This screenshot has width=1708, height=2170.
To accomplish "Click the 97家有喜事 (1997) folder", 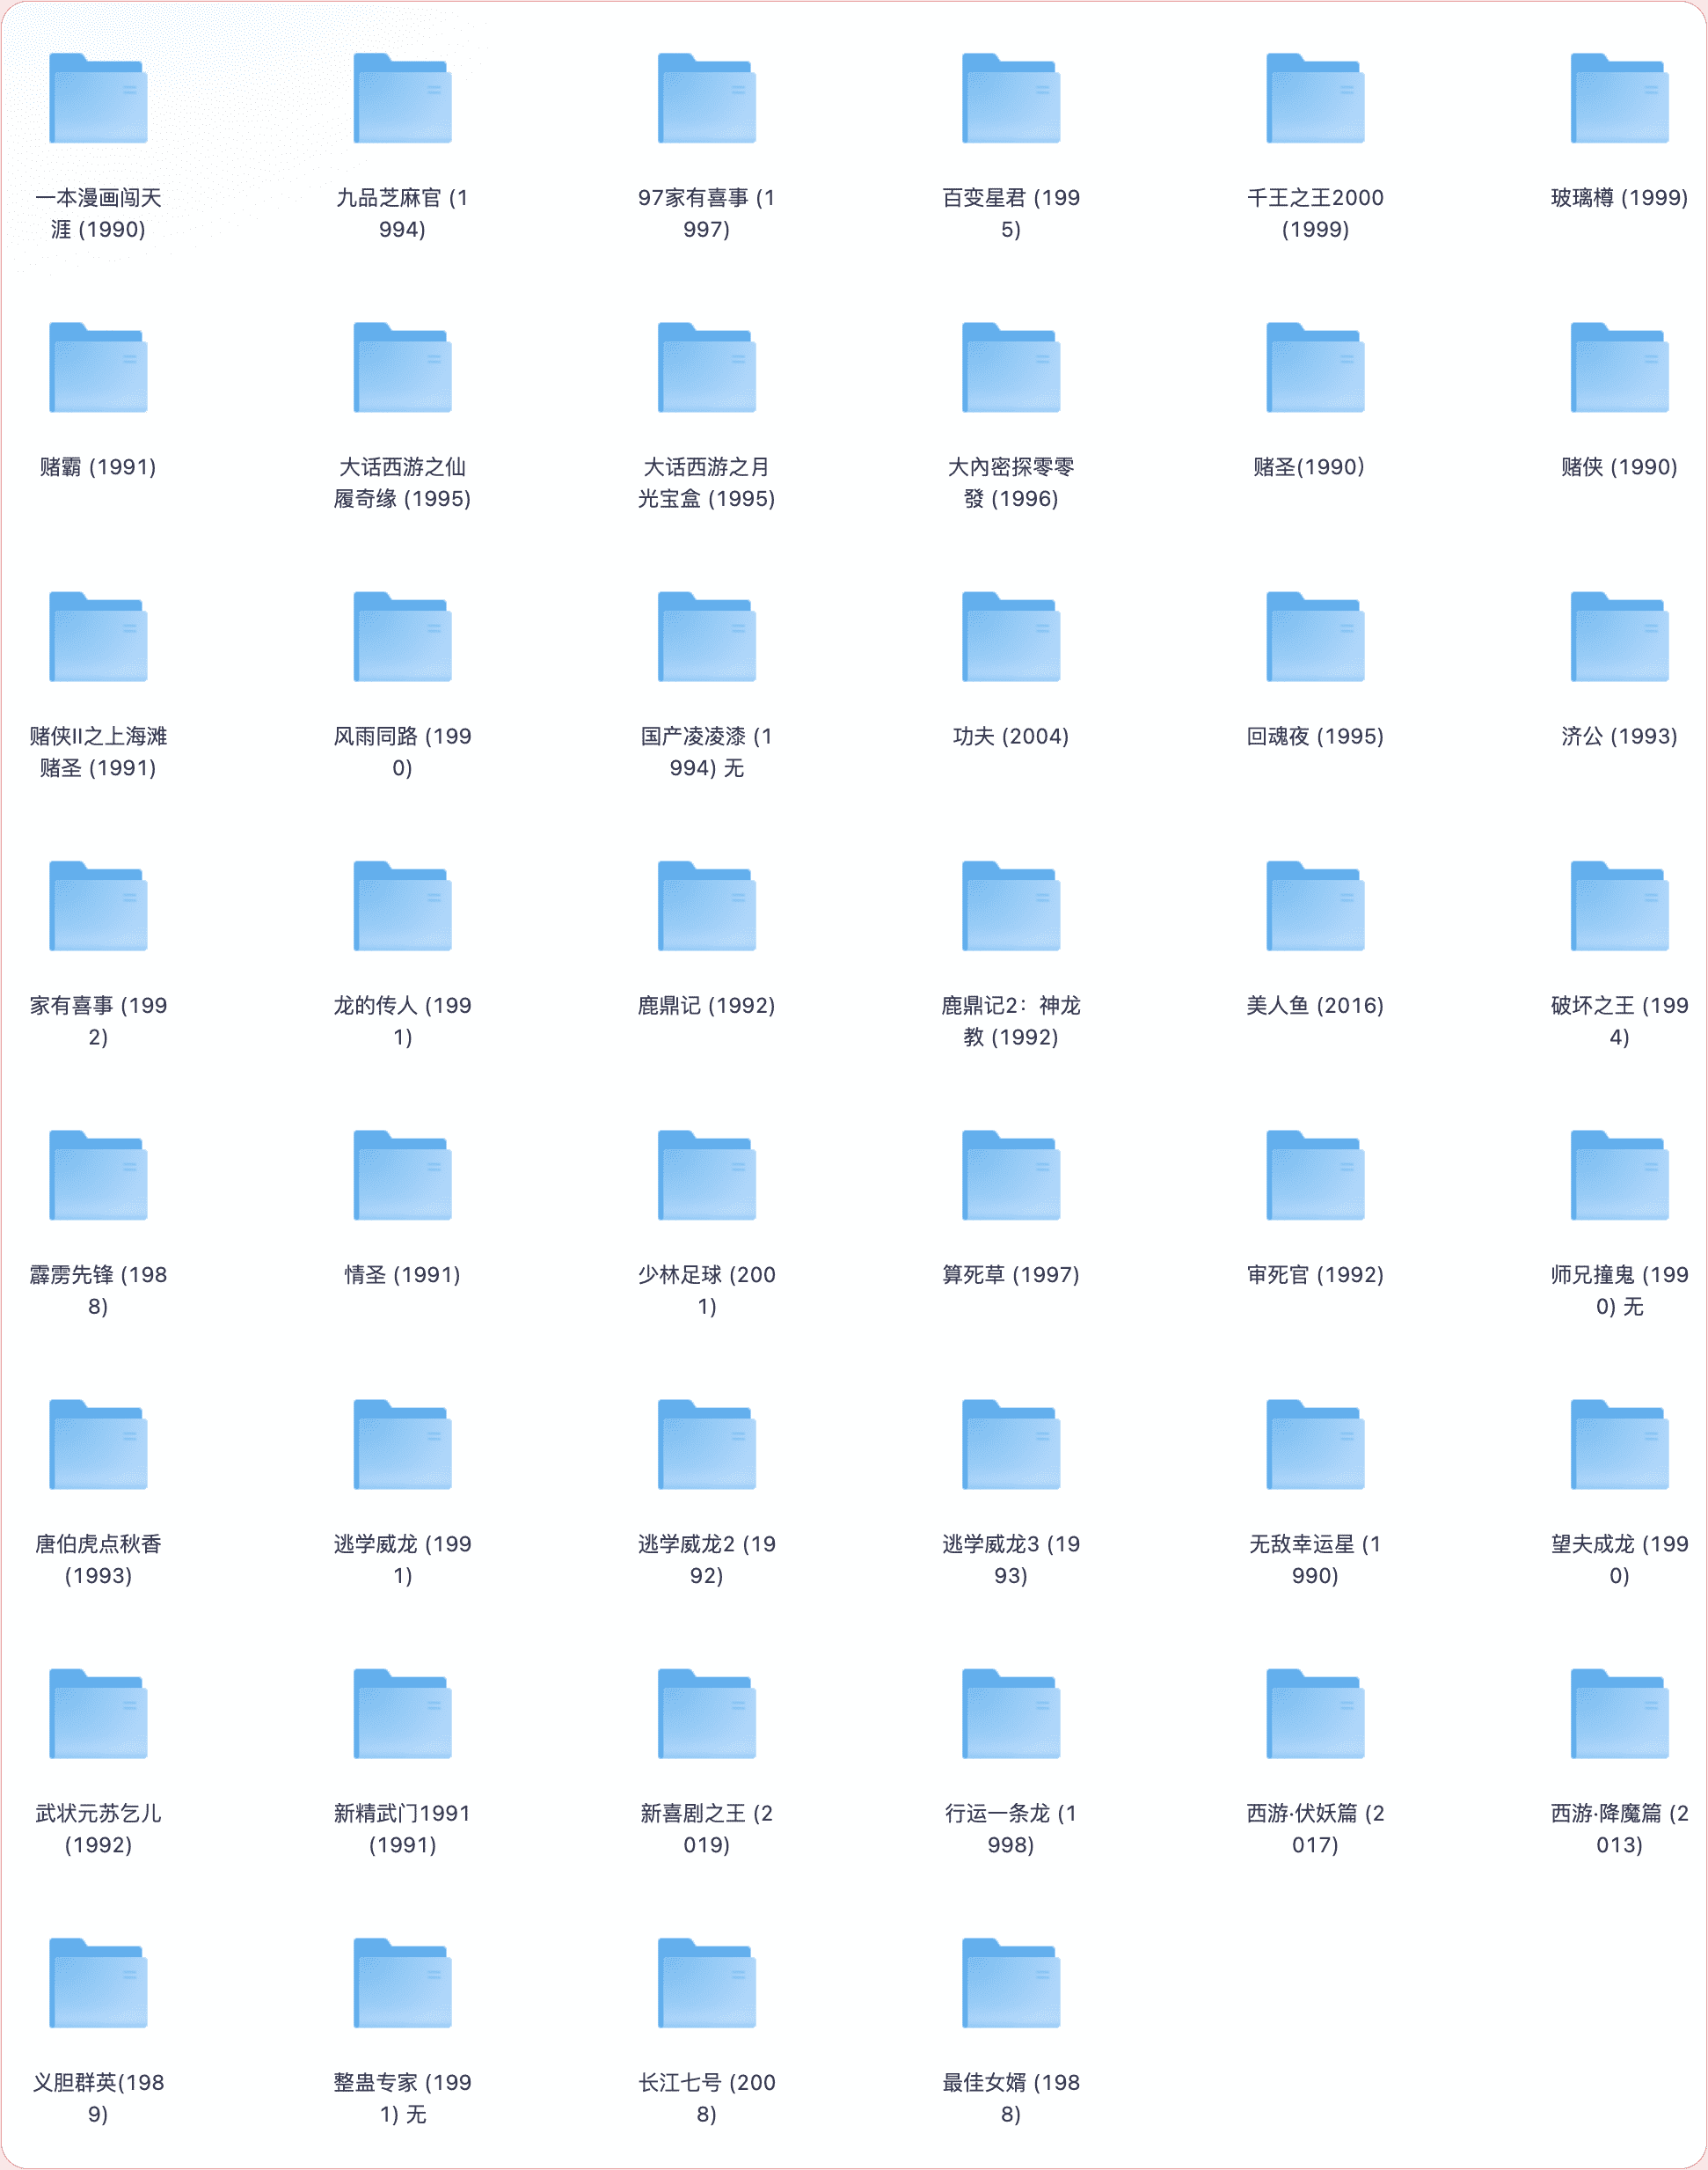I will click(706, 98).
